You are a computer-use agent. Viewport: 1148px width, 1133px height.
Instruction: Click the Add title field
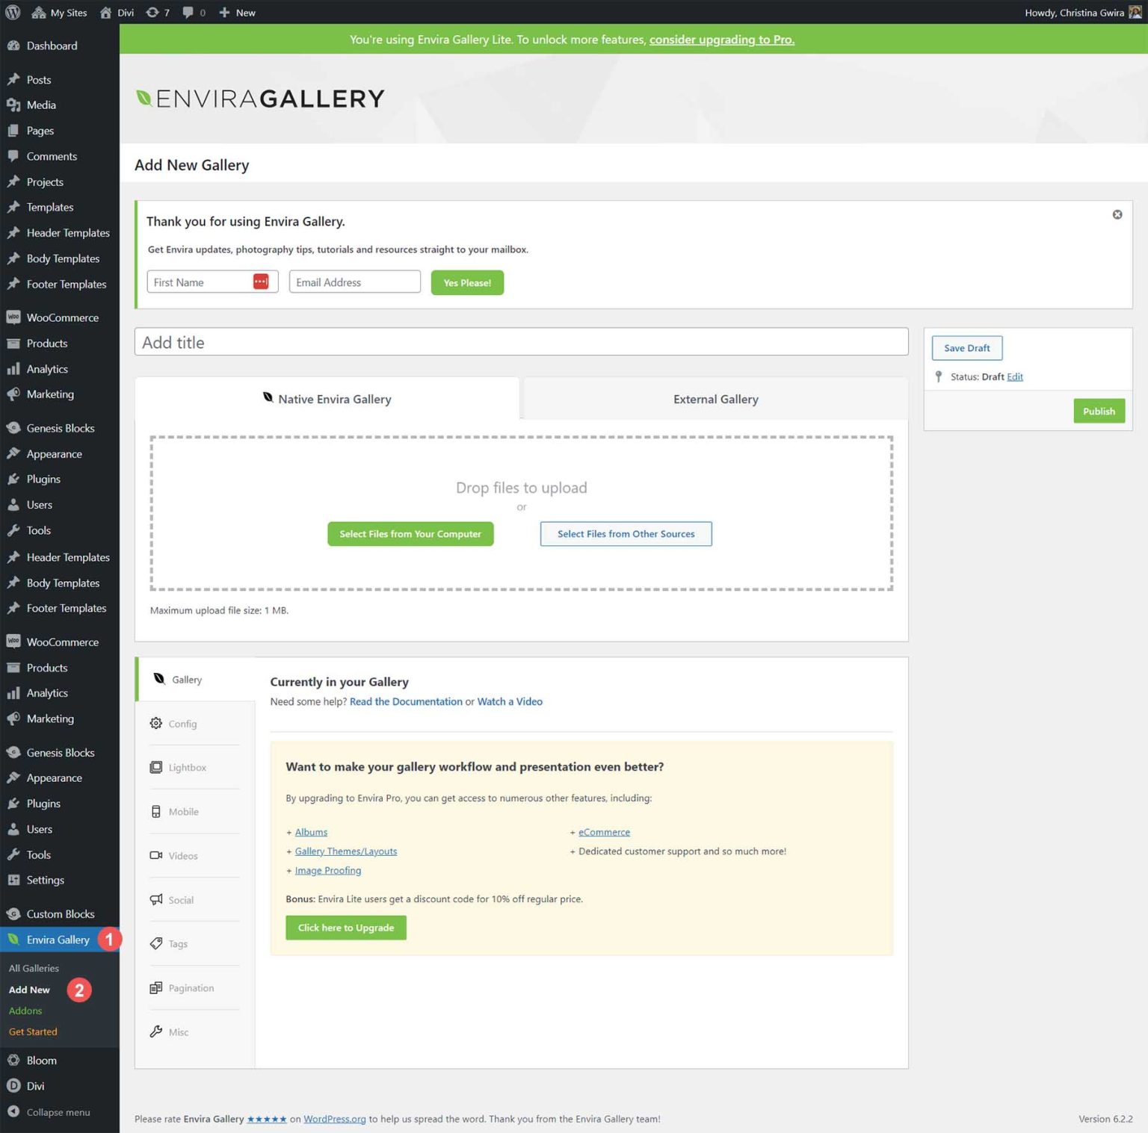[x=522, y=342]
